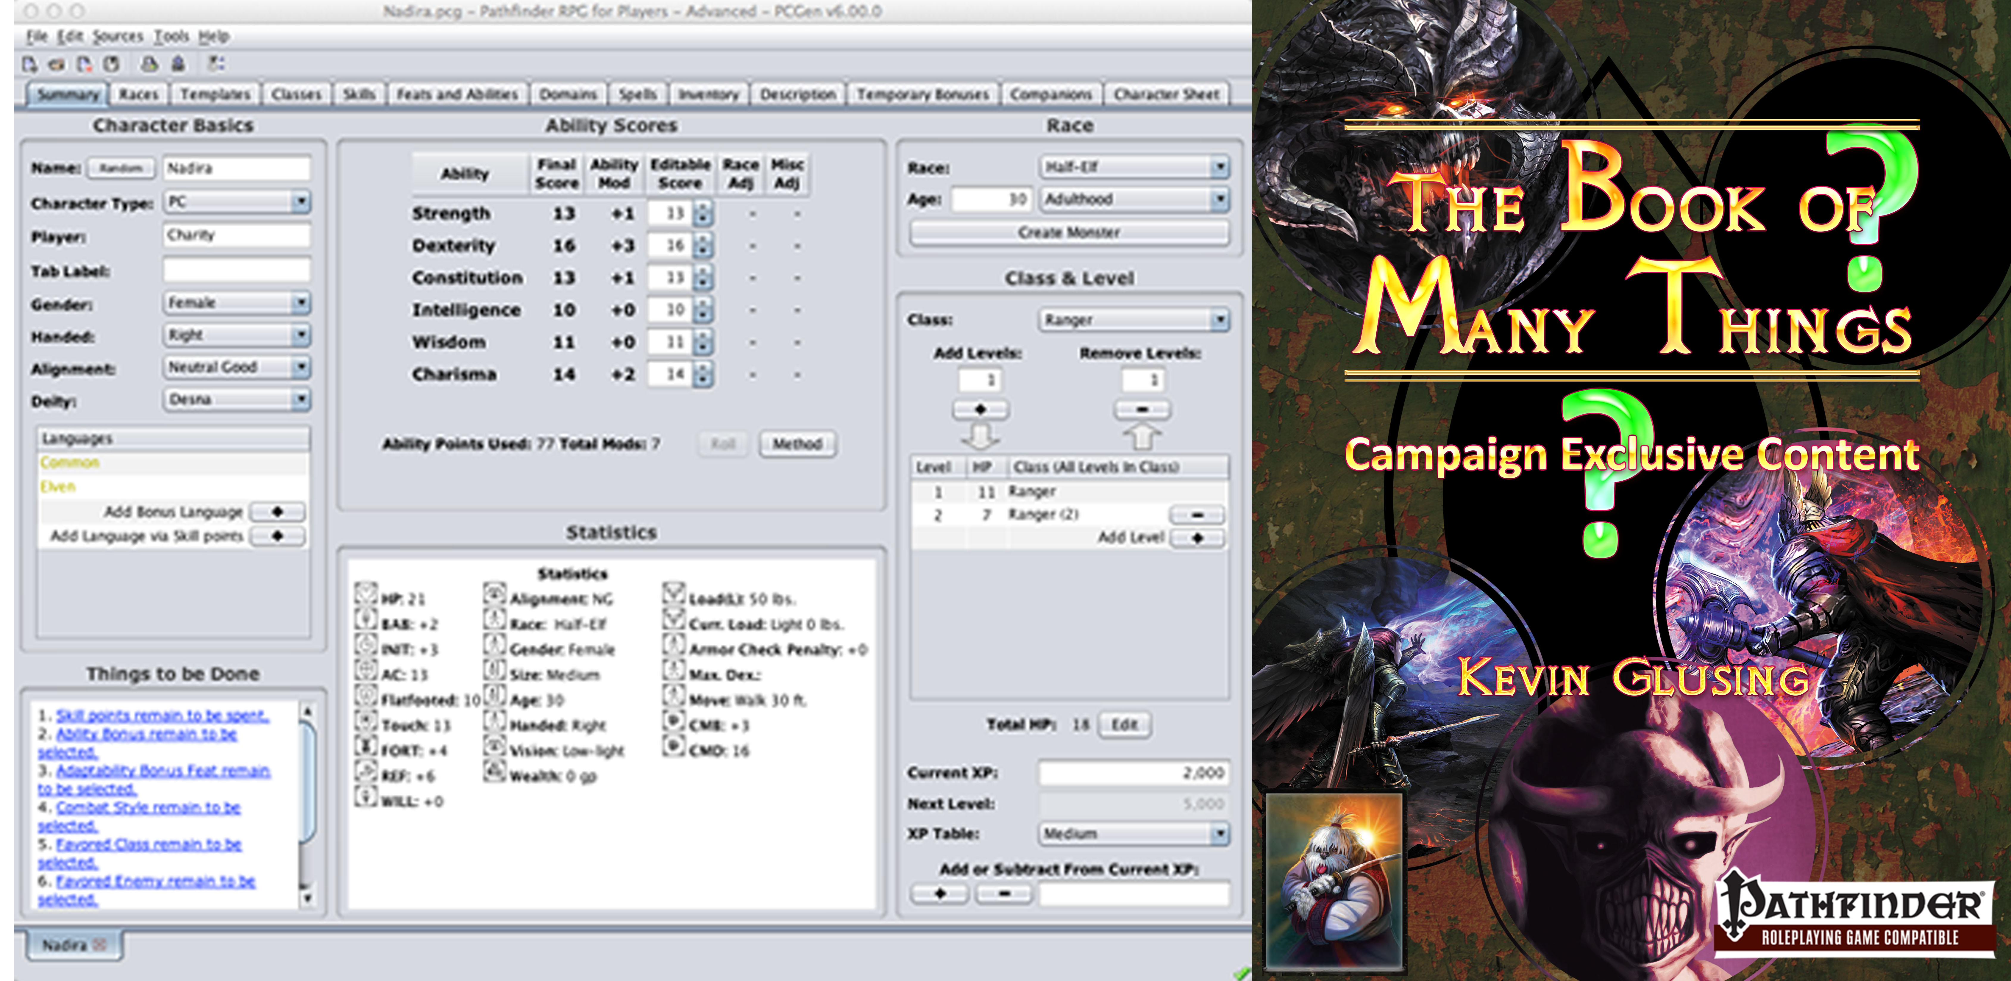Screen dimensions: 2011x981
Task: Click the Tab Label input field
Action: pyautogui.click(x=237, y=271)
